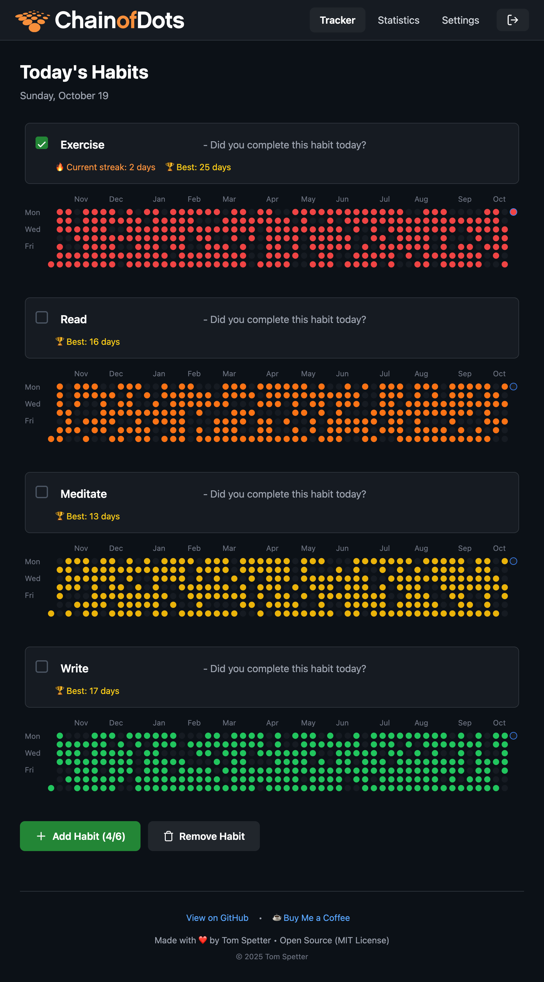Click the trophy icon for the Read habit
Screen dimensions: 544x982
60,341
